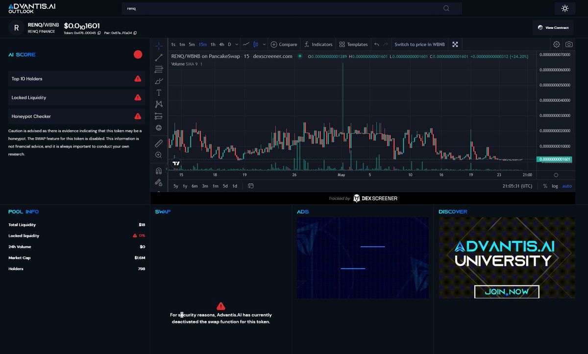Select the text annotation tool
The image size is (588, 354).
click(158, 93)
